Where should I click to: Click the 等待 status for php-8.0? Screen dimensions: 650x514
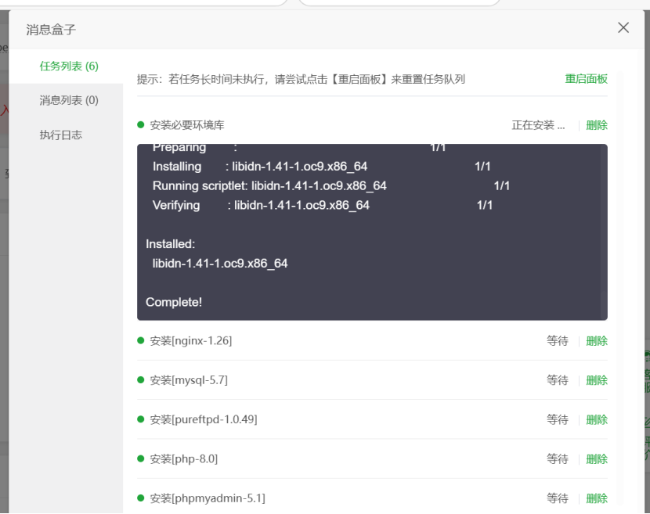557,459
